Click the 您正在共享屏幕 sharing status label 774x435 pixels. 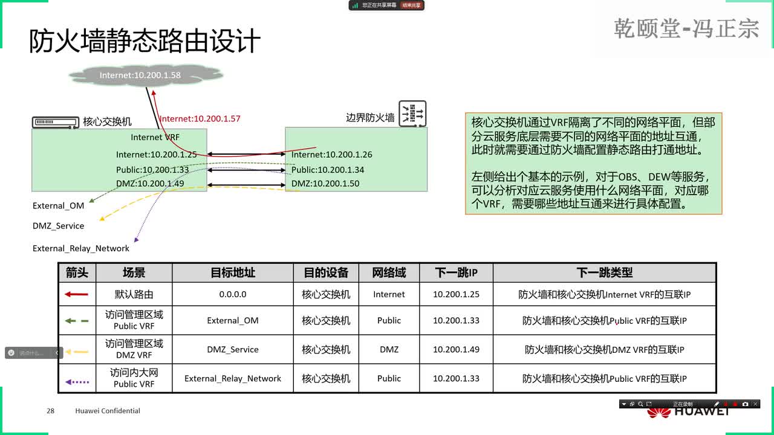coord(379,5)
